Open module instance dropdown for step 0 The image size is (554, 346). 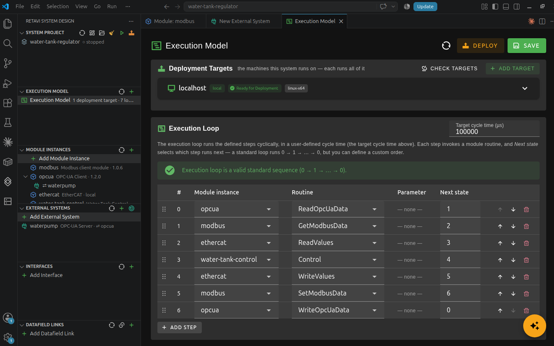pyautogui.click(x=236, y=209)
